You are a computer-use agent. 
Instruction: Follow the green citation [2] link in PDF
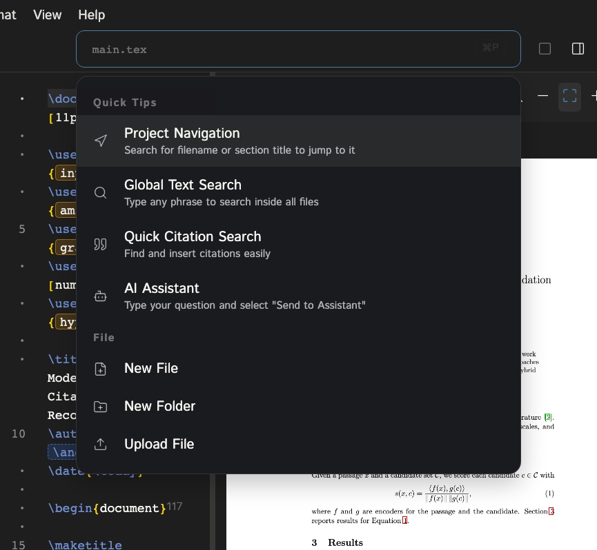click(x=547, y=417)
